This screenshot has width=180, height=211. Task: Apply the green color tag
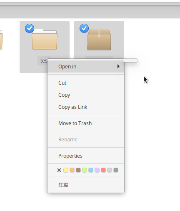coord(85,170)
